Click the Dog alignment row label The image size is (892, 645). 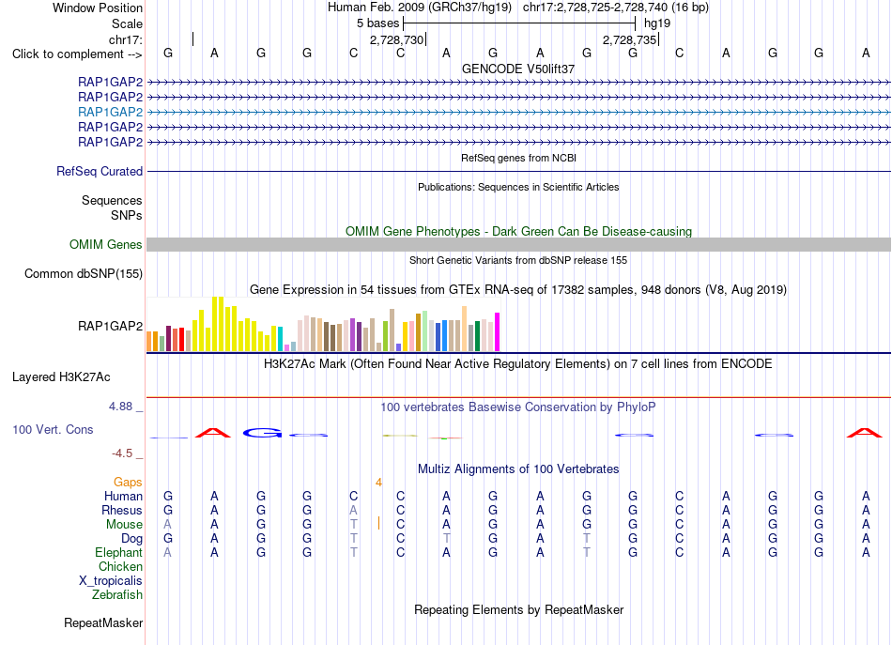[131, 539]
